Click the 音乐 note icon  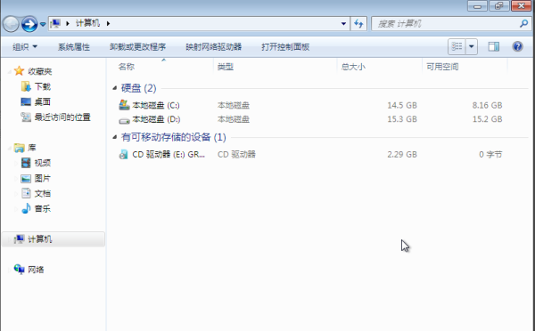26,208
